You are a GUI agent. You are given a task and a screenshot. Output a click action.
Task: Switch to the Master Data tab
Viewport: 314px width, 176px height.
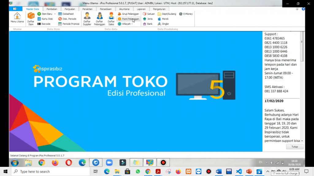coord(33,9)
